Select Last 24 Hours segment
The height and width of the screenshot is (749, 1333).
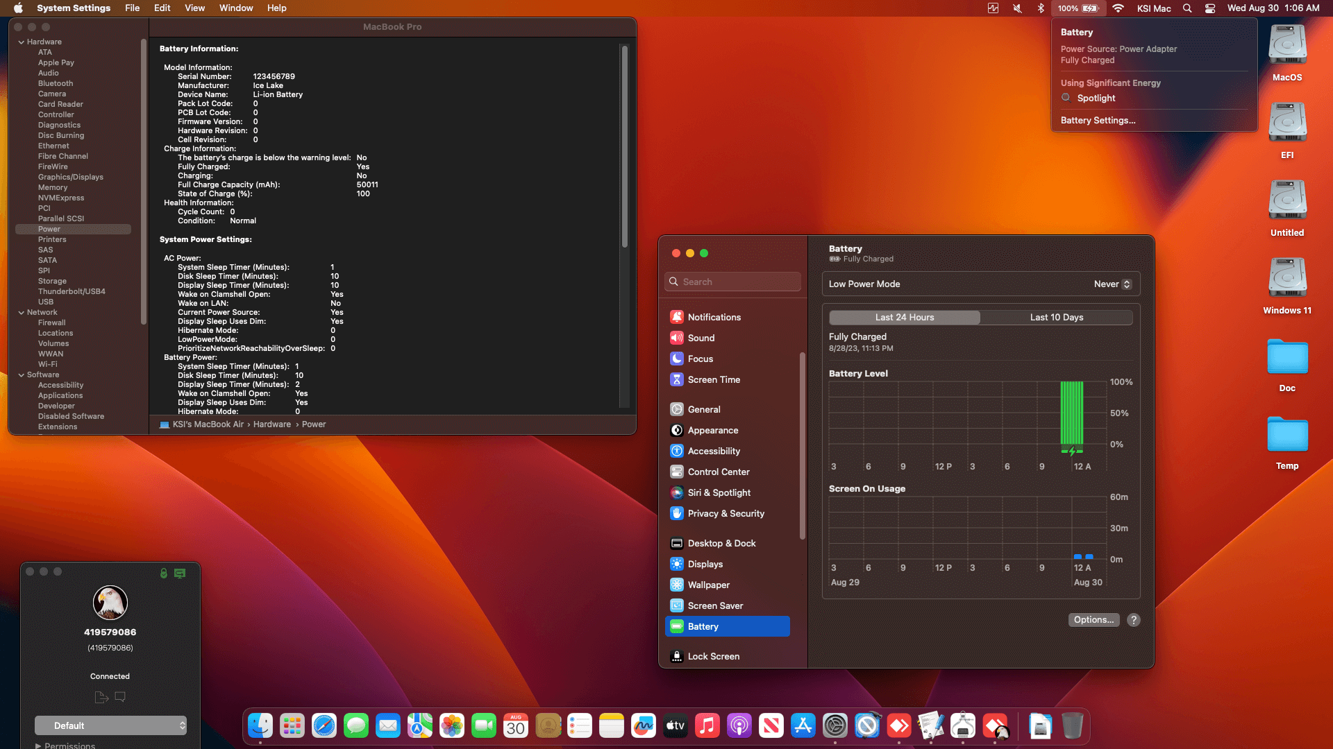click(x=904, y=317)
